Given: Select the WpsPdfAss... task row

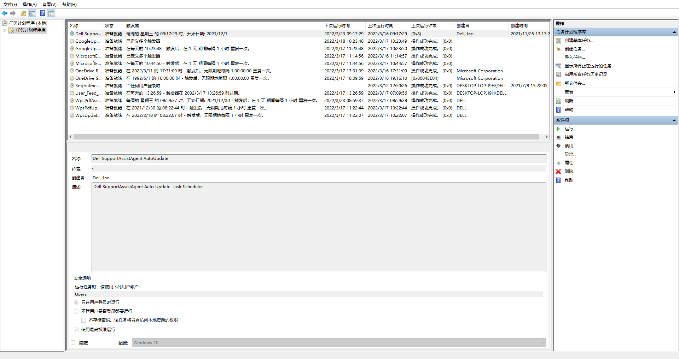Looking at the screenshot, I should [x=308, y=101].
